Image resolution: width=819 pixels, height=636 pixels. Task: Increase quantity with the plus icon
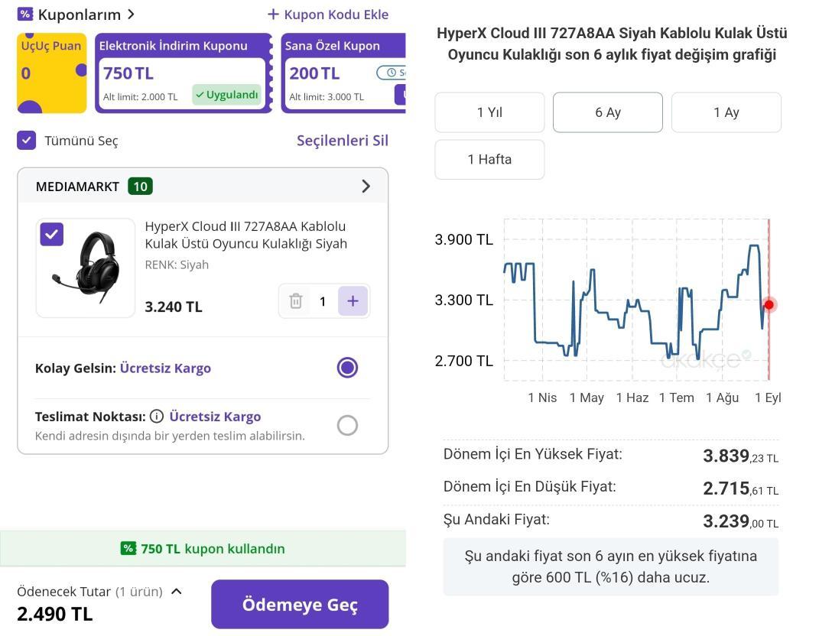(x=353, y=301)
